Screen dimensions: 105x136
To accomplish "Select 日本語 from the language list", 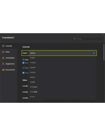I will (x=62, y=82).
